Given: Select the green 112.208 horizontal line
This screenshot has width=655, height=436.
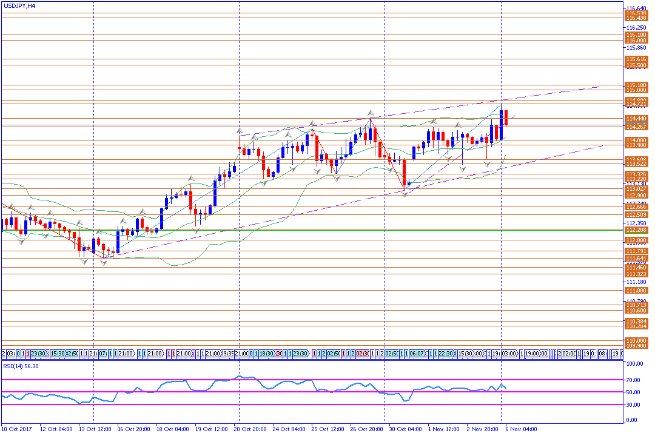Looking at the screenshot, I should coord(303,230).
